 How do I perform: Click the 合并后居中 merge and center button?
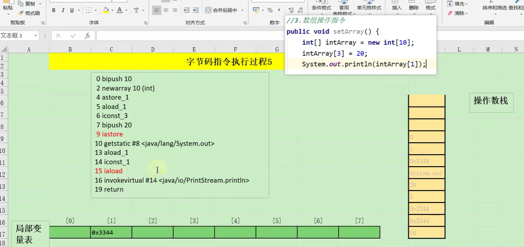pos(221,10)
